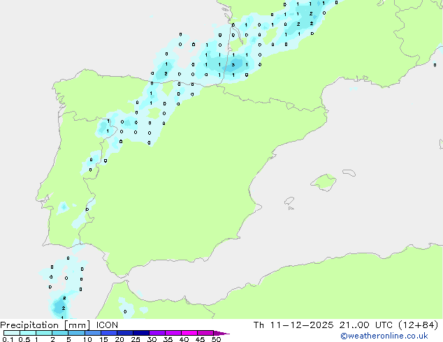443x342 pixels.
Task: Click the 'Precipitation [mm] ICON' title text
Action: pyautogui.click(x=59, y=325)
